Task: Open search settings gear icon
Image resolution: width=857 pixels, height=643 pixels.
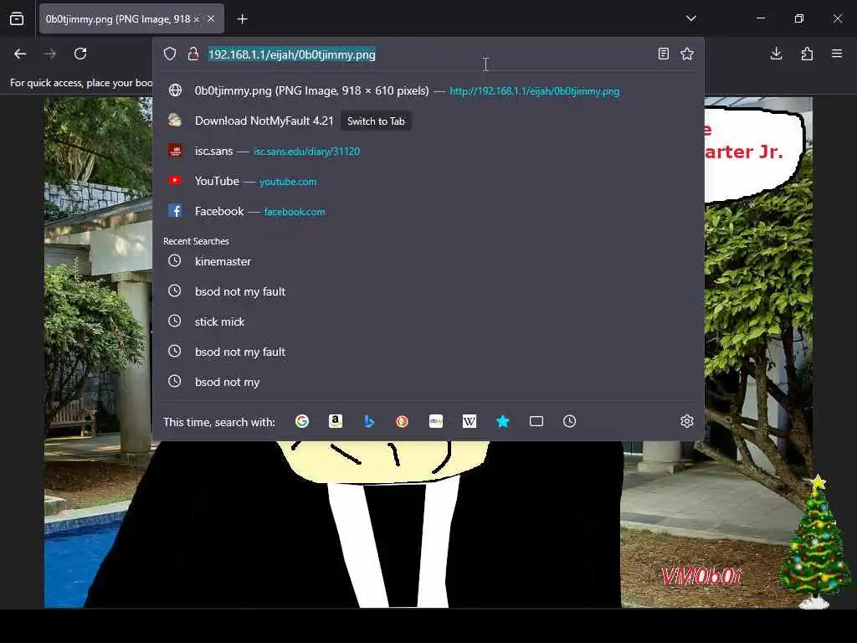Action: pos(687,421)
